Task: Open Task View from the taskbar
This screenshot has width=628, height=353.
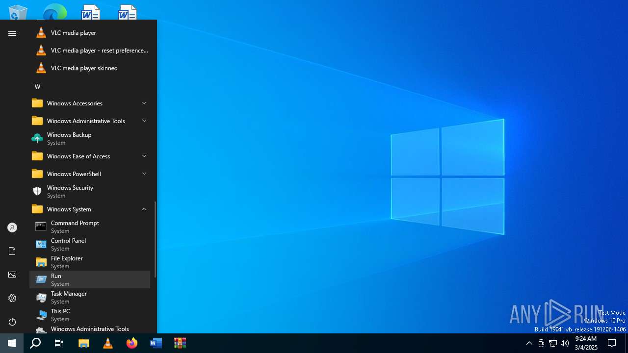Action: tap(59, 343)
